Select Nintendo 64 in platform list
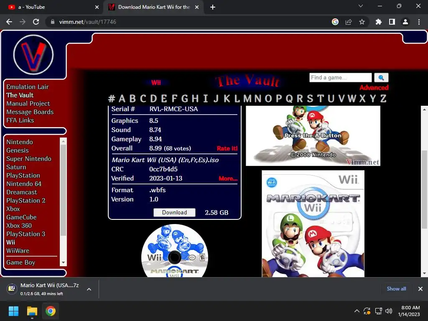Image resolution: width=428 pixels, height=321 pixels. (24, 184)
